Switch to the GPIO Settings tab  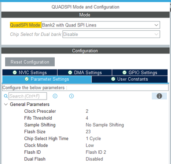coord(140,73)
